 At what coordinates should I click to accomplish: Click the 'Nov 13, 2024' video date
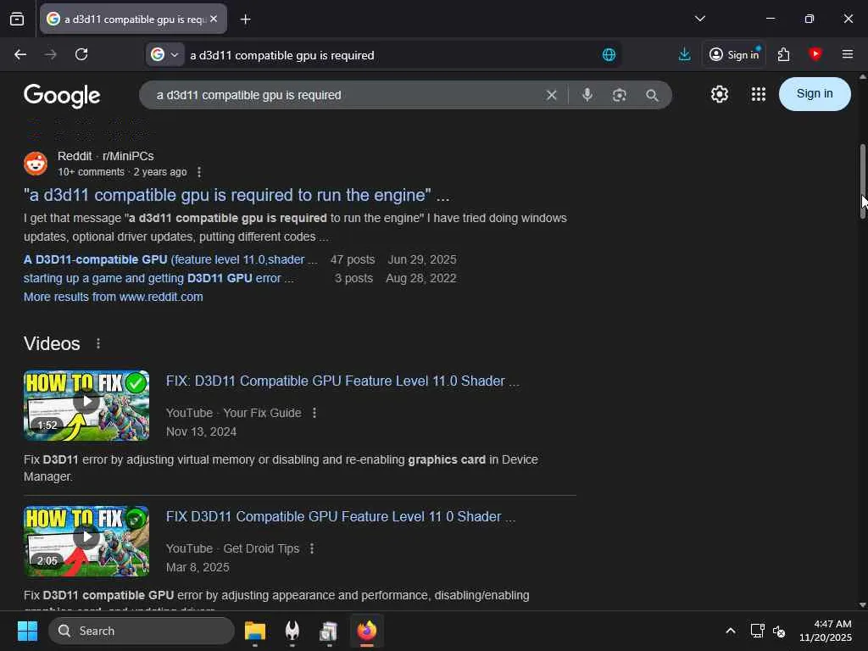coord(201,431)
